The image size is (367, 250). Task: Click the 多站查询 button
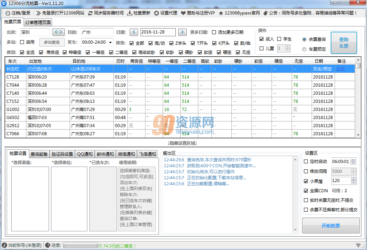pyautogui.click(x=52, y=42)
